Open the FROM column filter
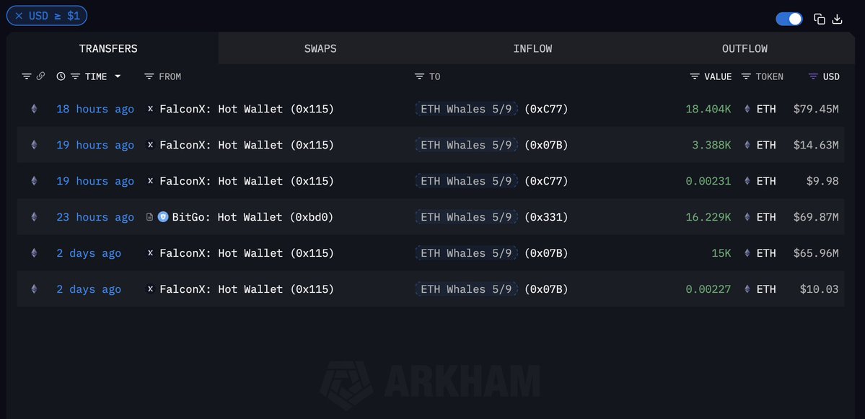 pyautogui.click(x=149, y=76)
